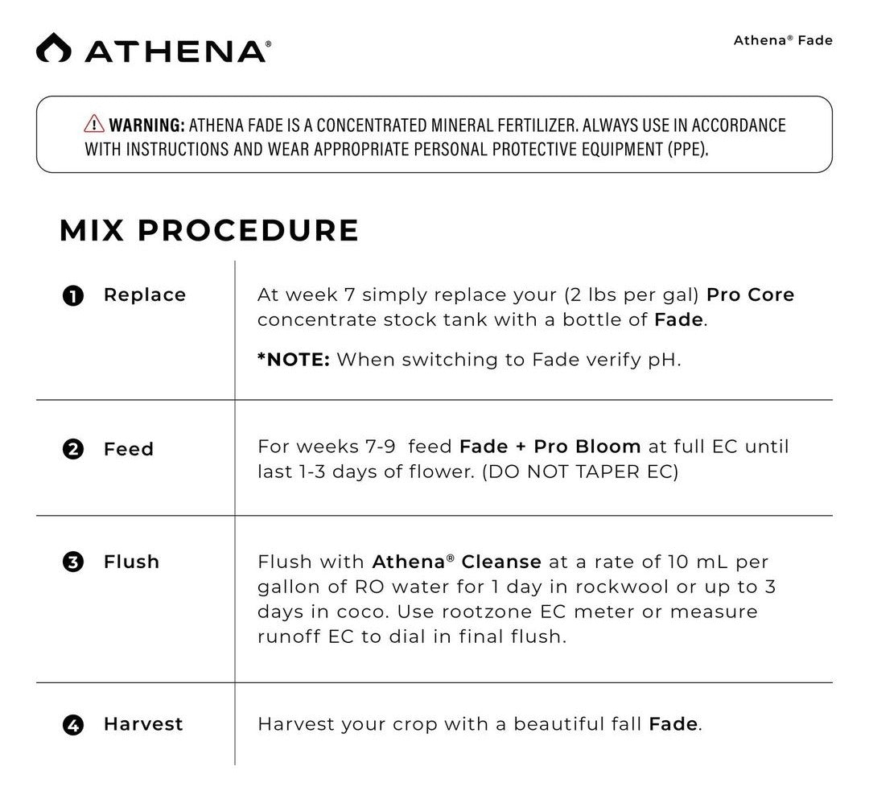Click the step 1 number circle
This screenshot has width=869, height=795.
pos(72,295)
